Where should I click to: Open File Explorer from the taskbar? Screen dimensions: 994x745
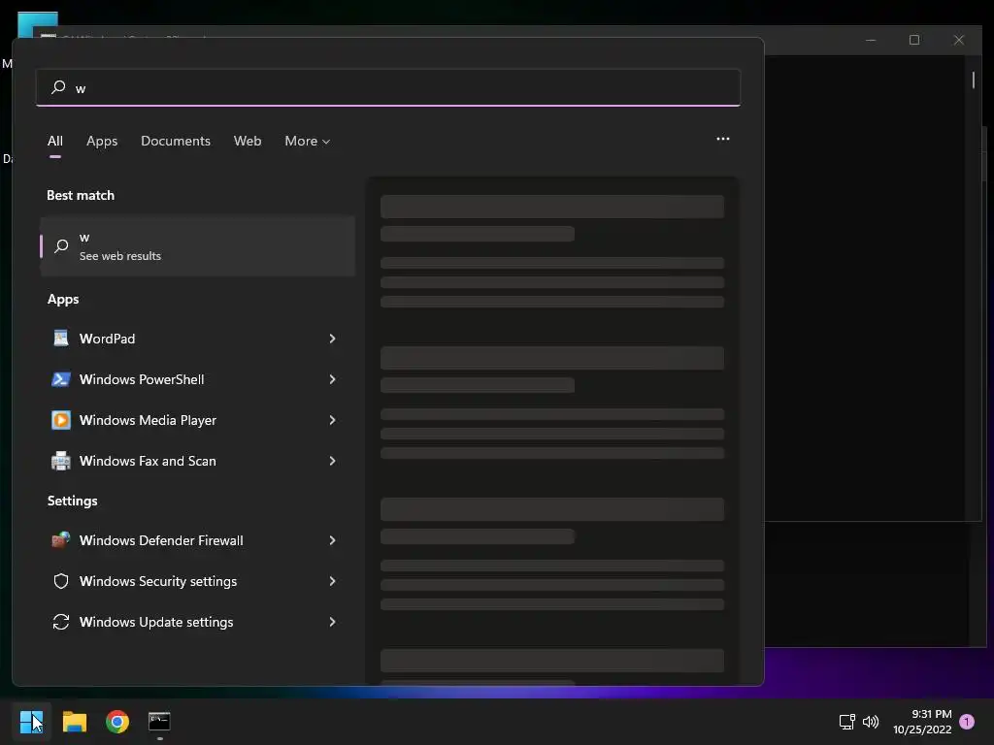point(74,722)
